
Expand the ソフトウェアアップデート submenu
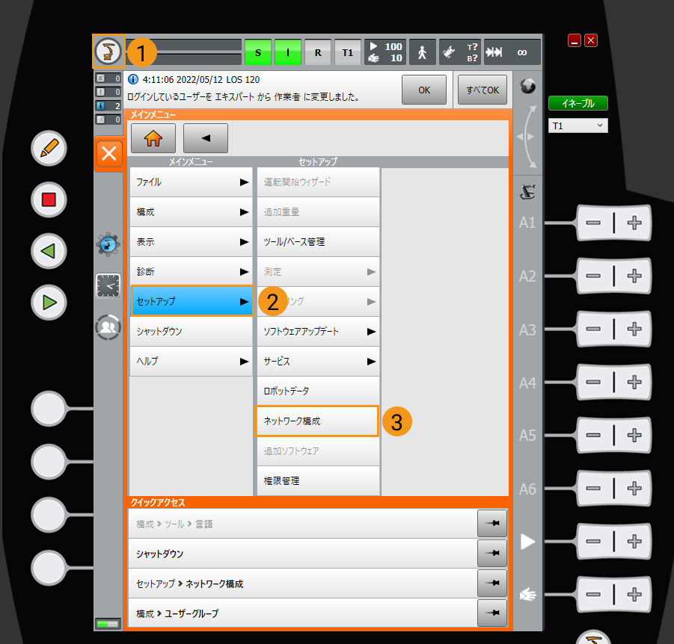[x=318, y=332]
